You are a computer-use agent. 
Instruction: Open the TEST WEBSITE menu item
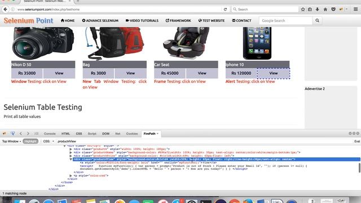[x=212, y=20]
